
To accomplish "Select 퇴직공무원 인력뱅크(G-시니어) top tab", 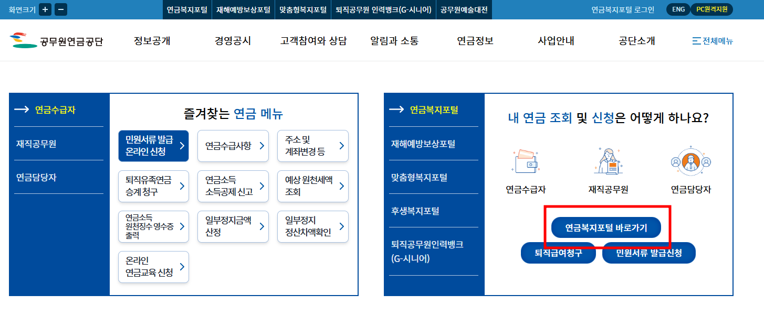I will click(x=383, y=9).
